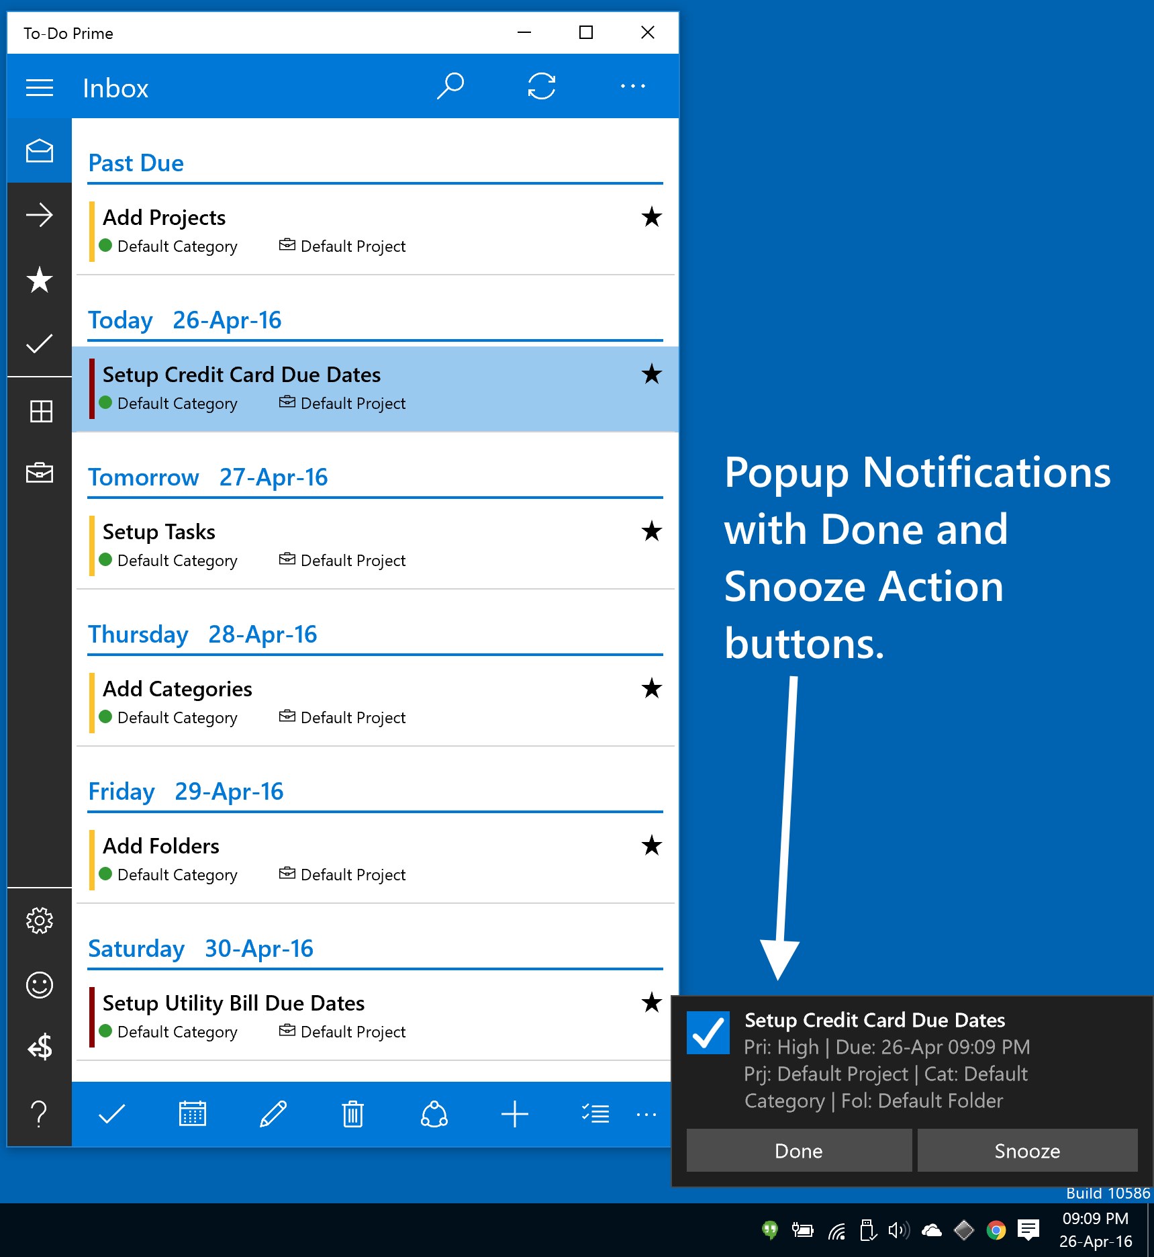This screenshot has width=1154, height=1257.
Task: Show completed tasks via the sidebar checkmark
Action: [x=40, y=344]
